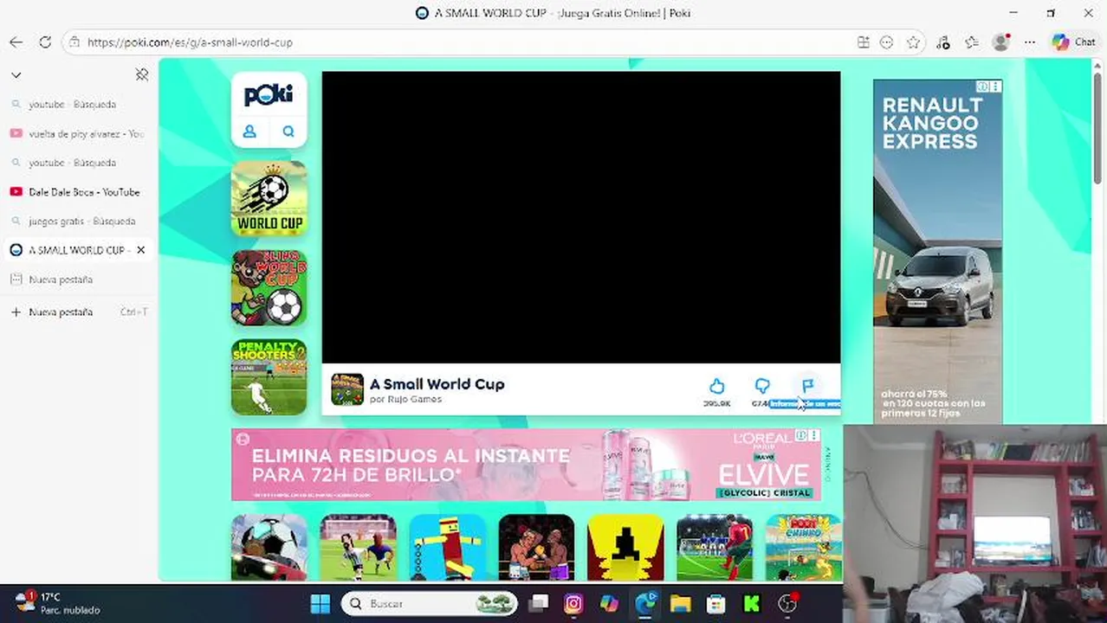Open the stadium soccer players game thumbnail

pos(358,548)
